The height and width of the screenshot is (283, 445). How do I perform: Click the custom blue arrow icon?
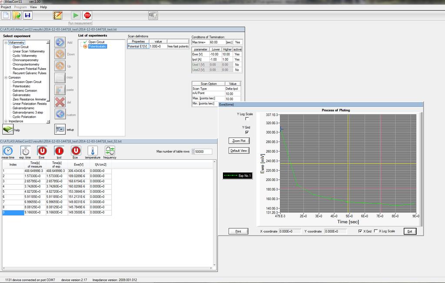[60, 114]
